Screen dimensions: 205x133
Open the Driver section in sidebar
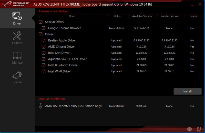tap(17, 18)
